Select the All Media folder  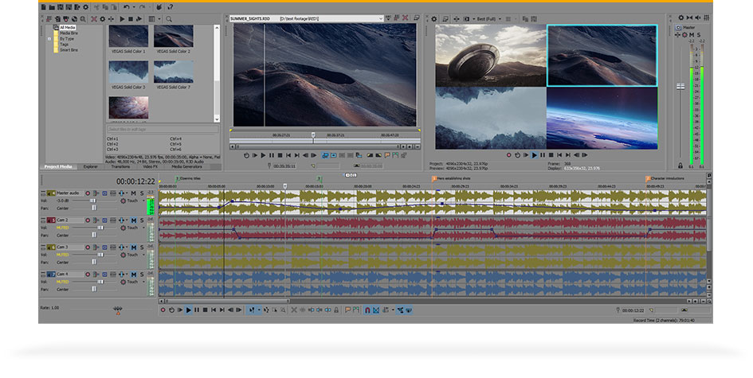pyautogui.click(x=67, y=26)
